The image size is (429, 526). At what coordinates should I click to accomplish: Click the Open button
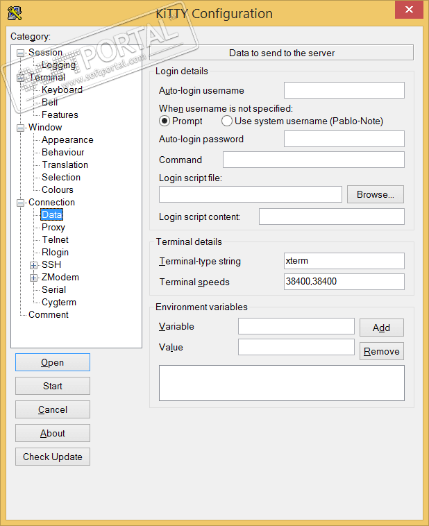point(53,362)
